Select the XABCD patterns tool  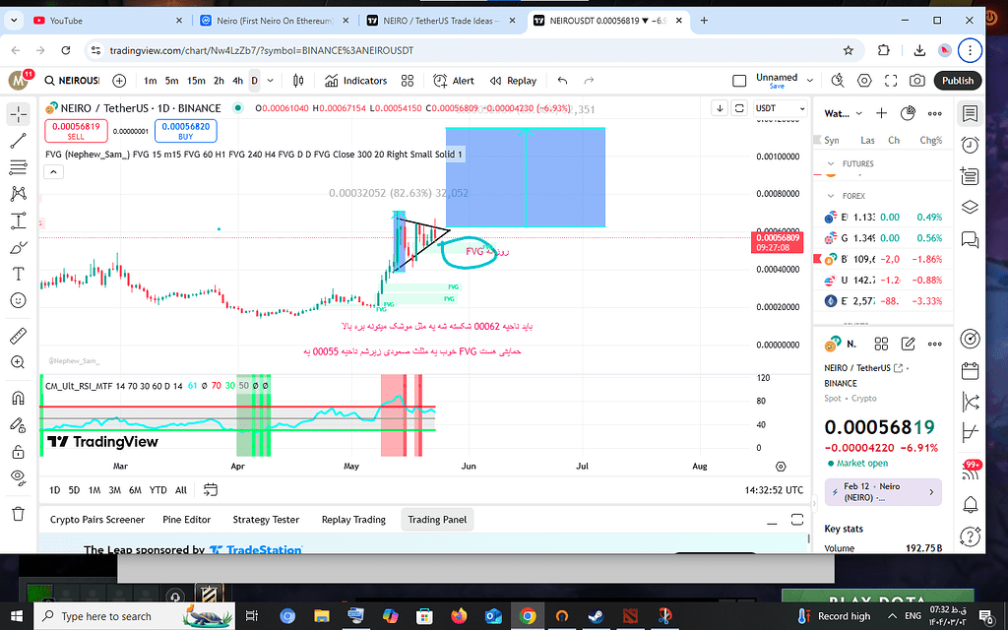(19, 194)
